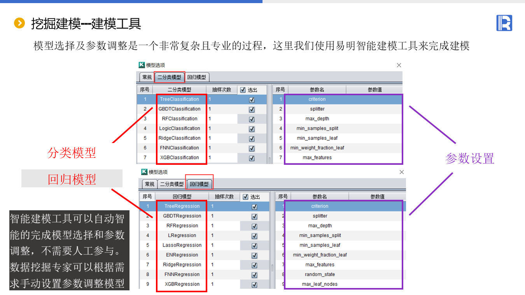Screen dimensions: 525x295
Task: Click max_features parameter in the regression dialog
Action: 320,264
